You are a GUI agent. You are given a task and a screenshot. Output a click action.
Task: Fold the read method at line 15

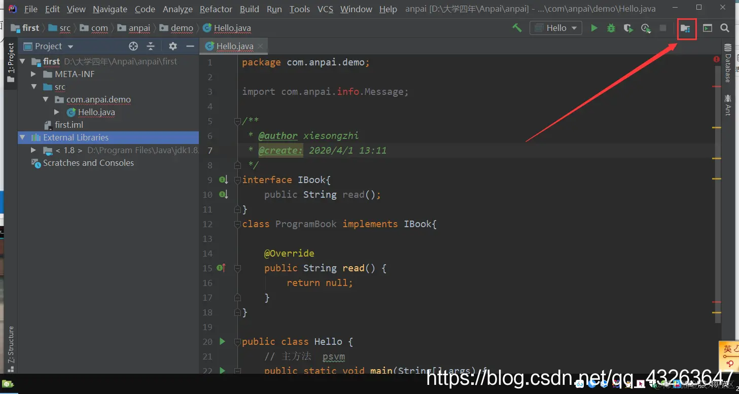click(x=237, y=268)
